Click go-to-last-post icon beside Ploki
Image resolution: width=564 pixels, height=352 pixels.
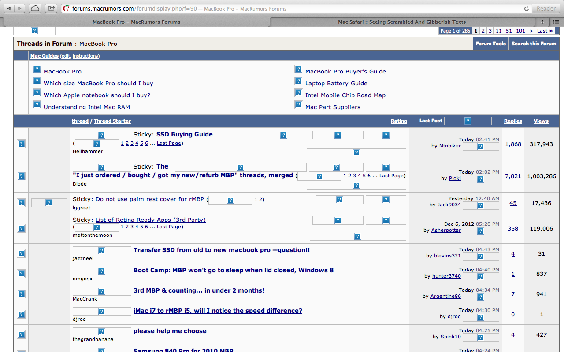tap(481, 179)
